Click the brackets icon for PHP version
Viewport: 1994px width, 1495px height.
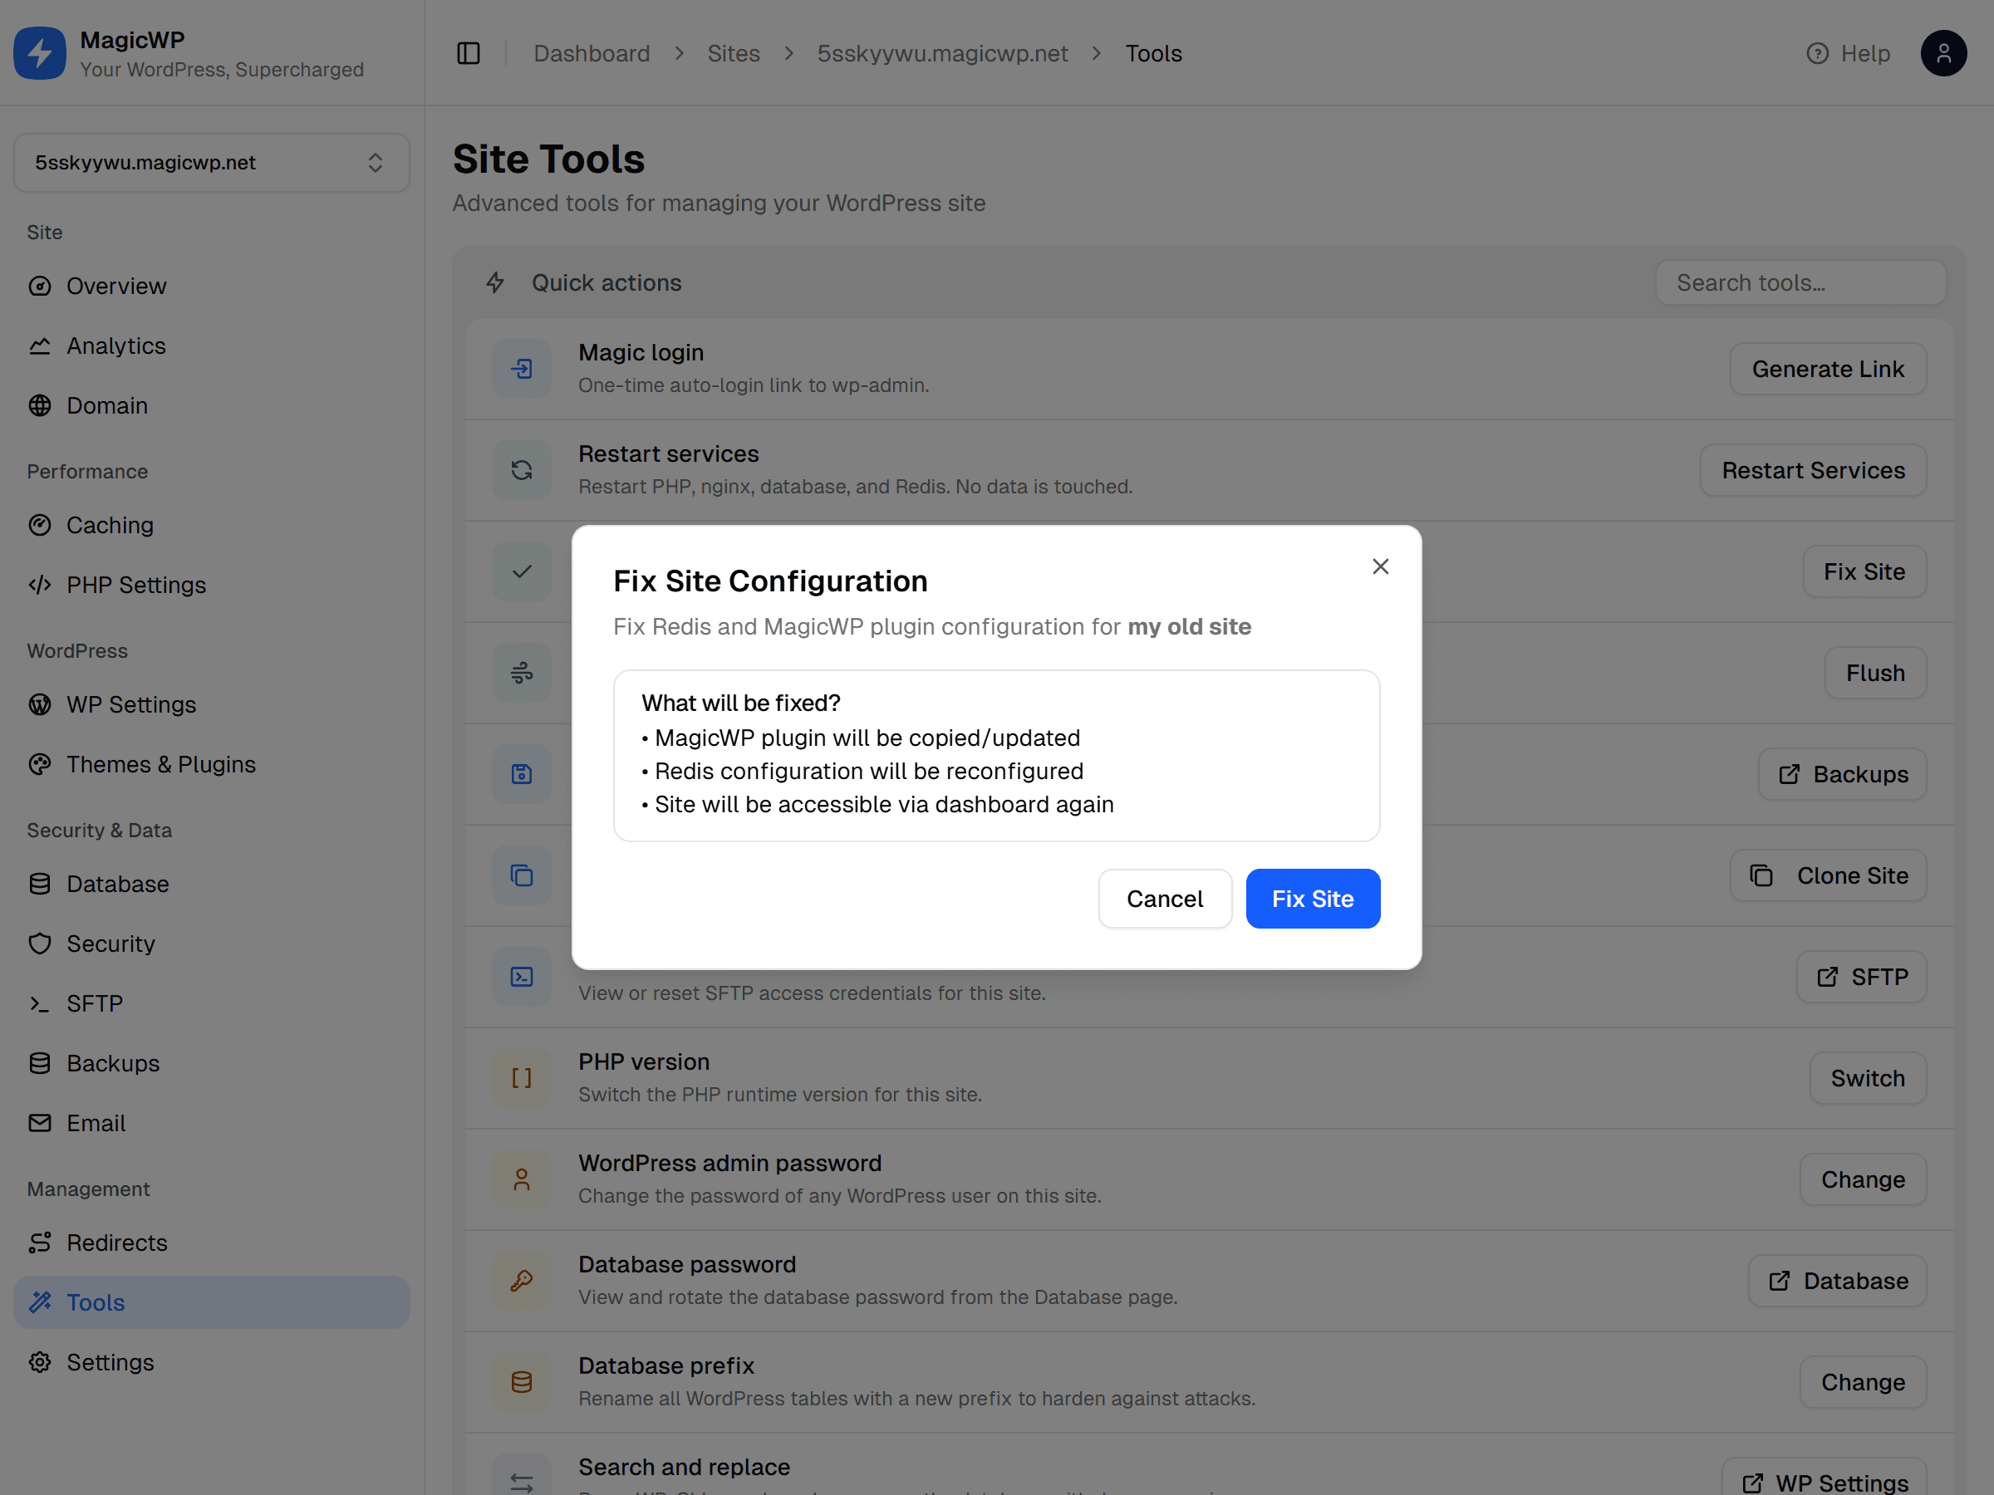[x=522, y=1079]
